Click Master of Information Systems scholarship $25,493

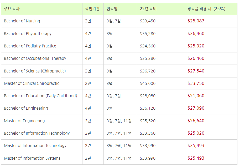[196, 158]
